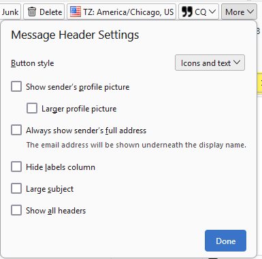
Task: Click the blue Done button
Action: (x=225, y=241)
